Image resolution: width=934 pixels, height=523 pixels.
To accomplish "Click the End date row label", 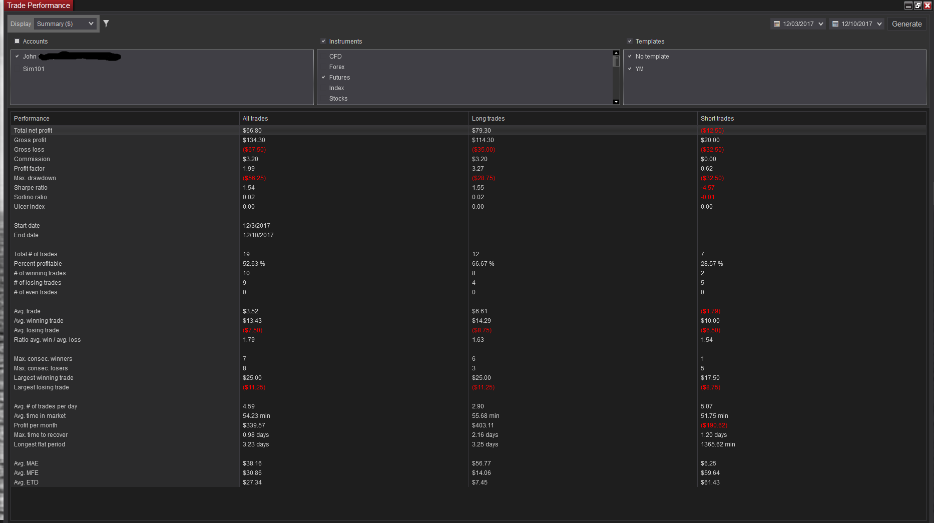I will click(x=26, y=235).
